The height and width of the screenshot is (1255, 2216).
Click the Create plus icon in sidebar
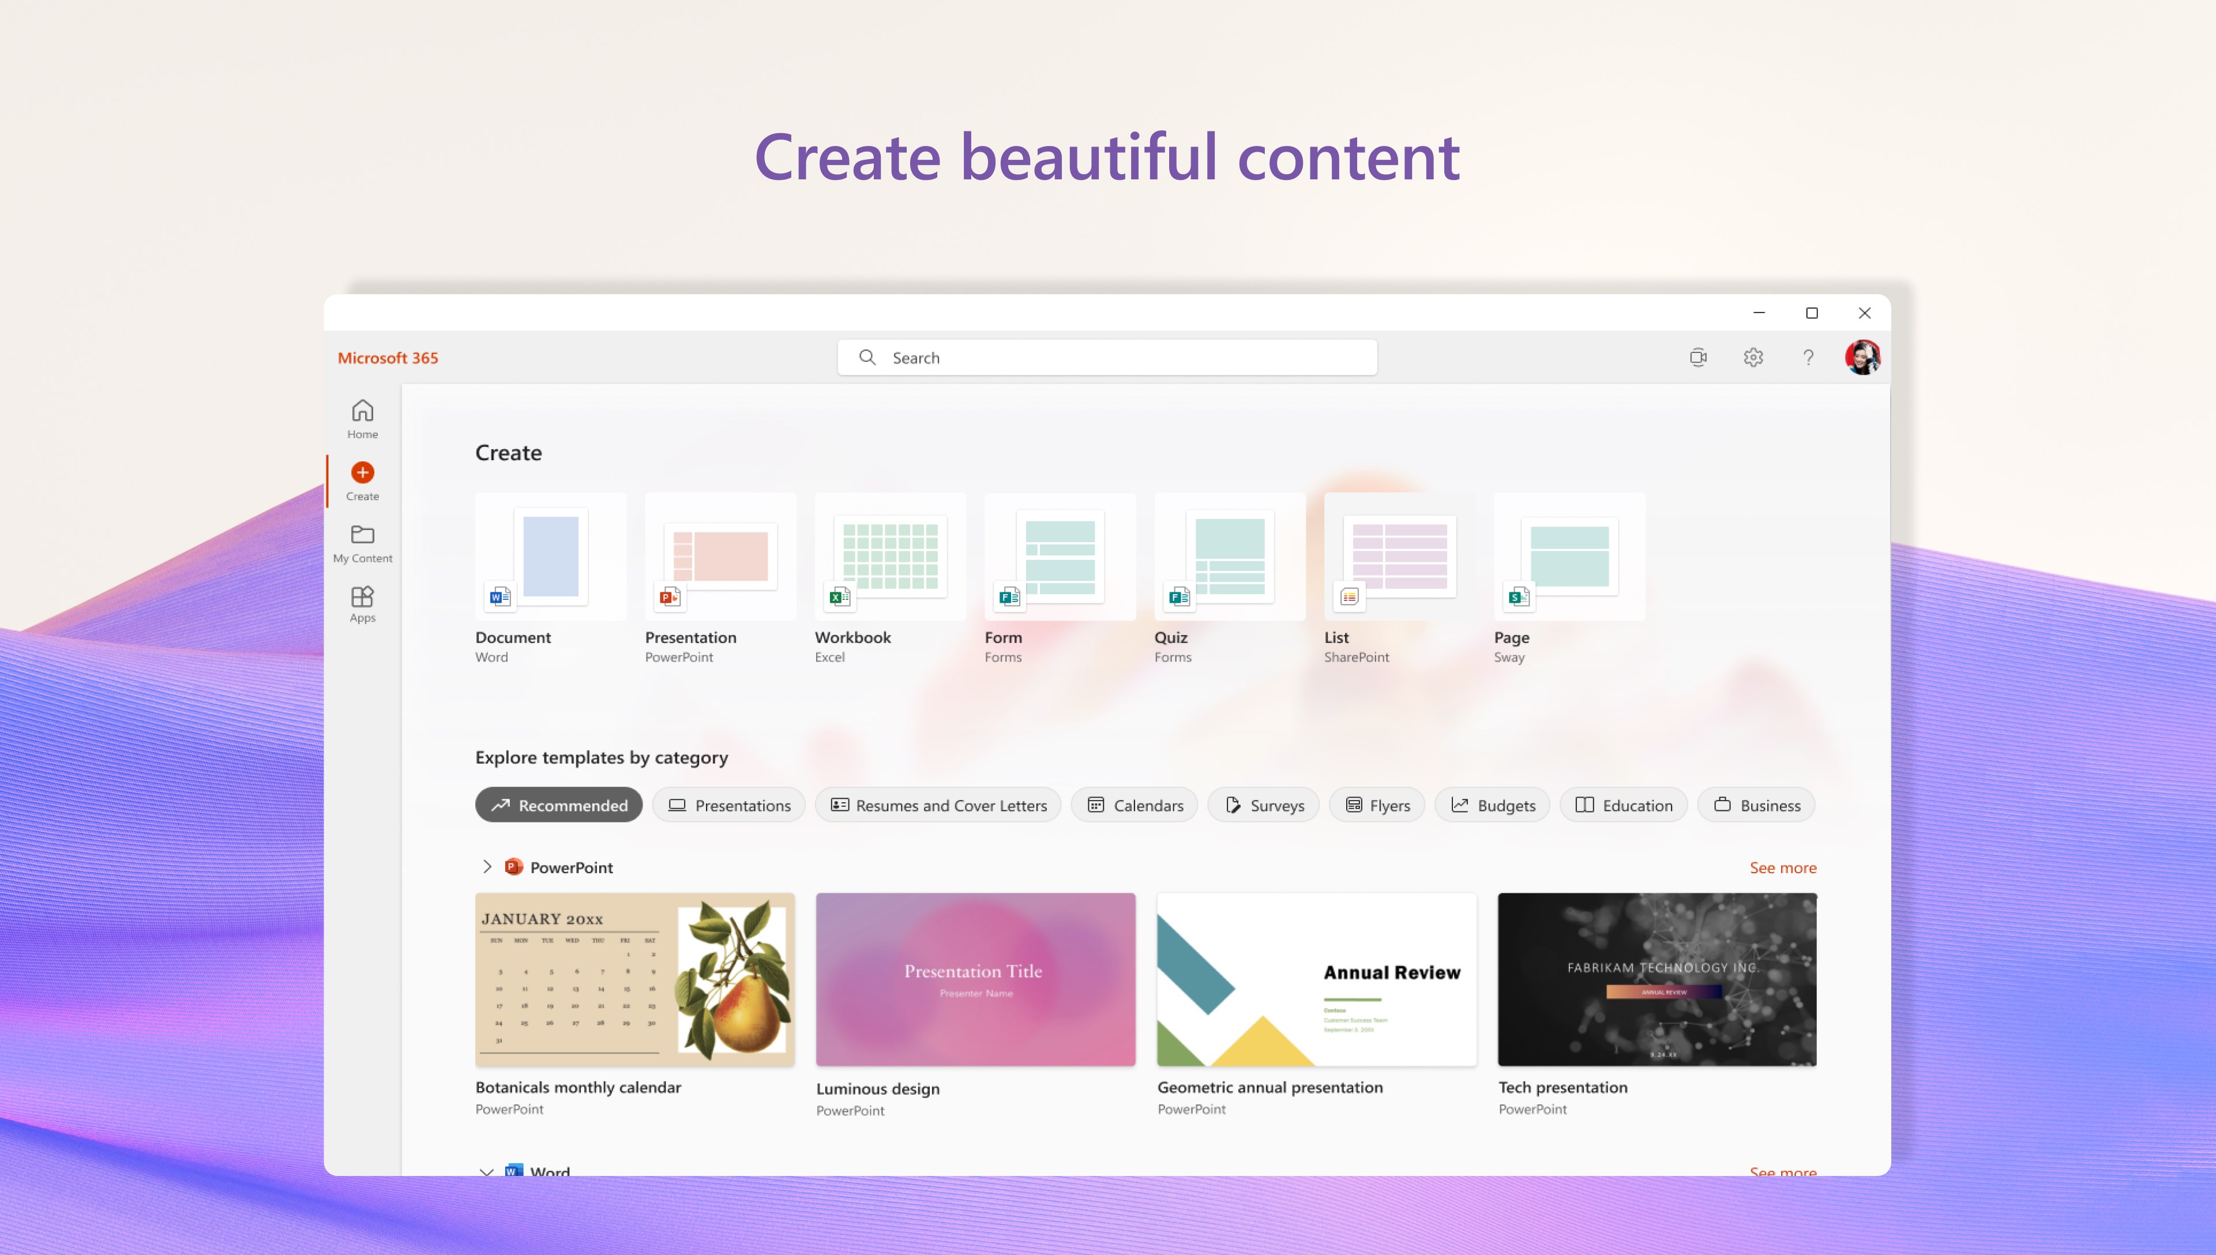[362, 473]
